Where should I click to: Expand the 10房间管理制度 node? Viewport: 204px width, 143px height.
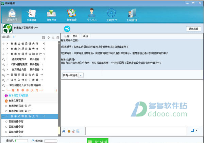pos(3,64)
